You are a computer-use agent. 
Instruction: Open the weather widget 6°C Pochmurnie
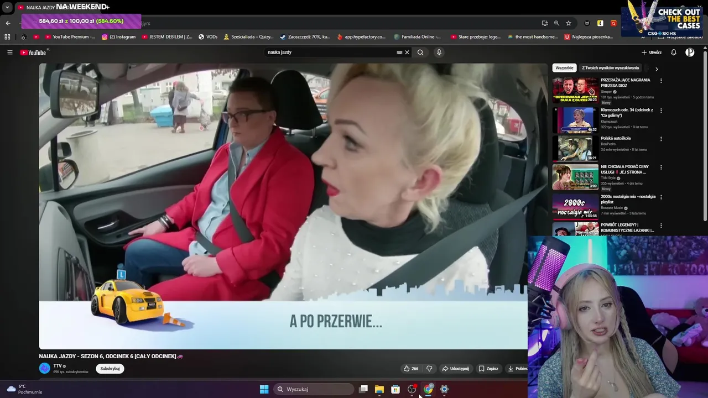(24, 389)
